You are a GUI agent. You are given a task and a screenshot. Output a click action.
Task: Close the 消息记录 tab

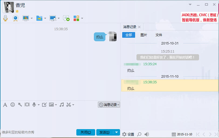tap(139, 27)
